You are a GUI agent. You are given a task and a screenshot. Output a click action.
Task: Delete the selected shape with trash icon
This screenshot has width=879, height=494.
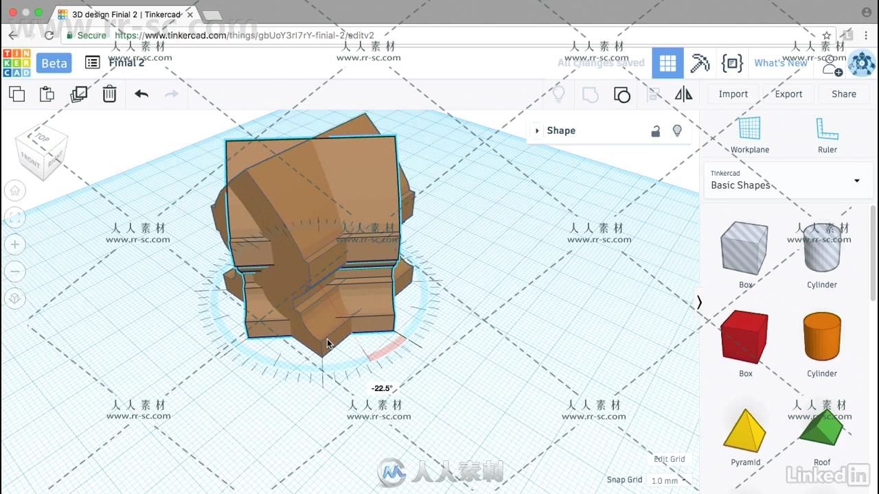[109, 94]
